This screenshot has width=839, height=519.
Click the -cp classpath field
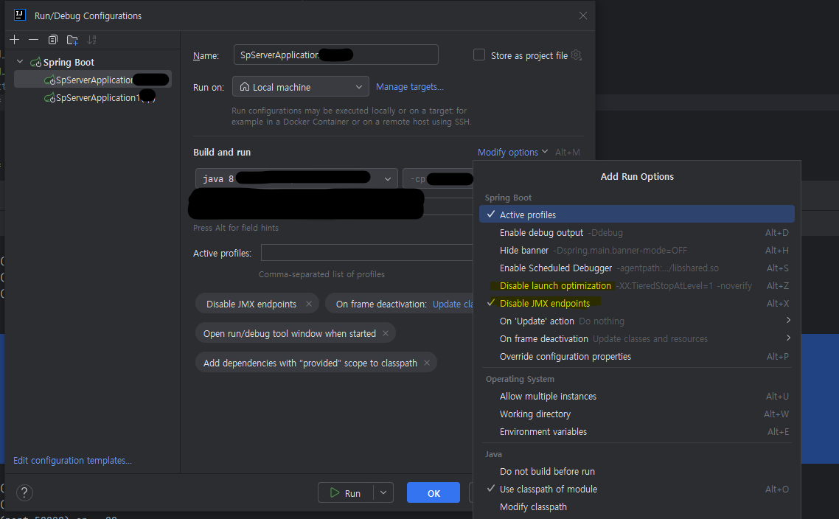[438, 178]
